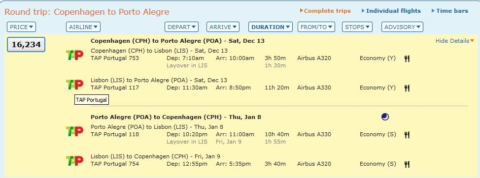This screenshot has width=480, height=178.
Task: Switch to Complete trips view
Action: (x=325, y=11)
